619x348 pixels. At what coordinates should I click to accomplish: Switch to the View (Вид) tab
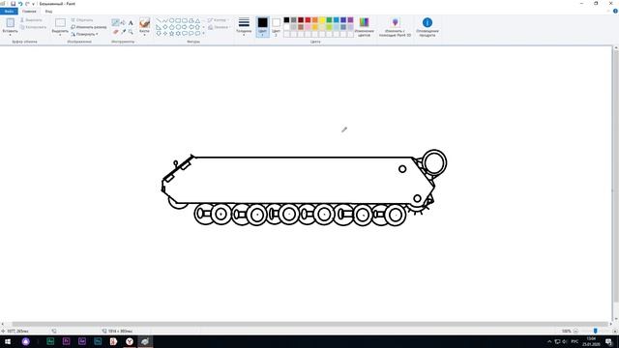click(x=48, y=11)
